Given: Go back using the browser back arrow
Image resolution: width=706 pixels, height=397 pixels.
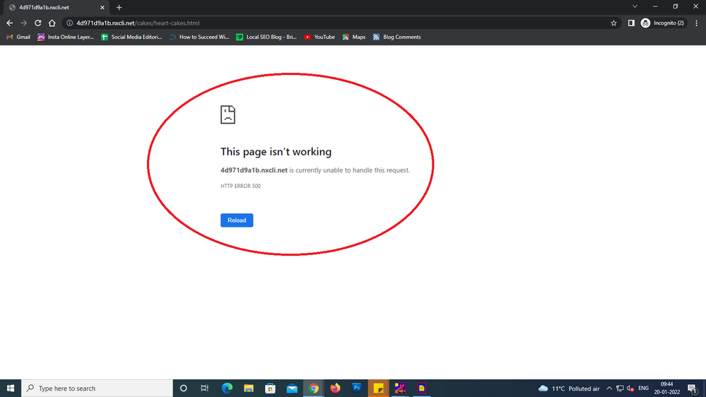Looking at the screenshot, I should click(x=10, y=23).
